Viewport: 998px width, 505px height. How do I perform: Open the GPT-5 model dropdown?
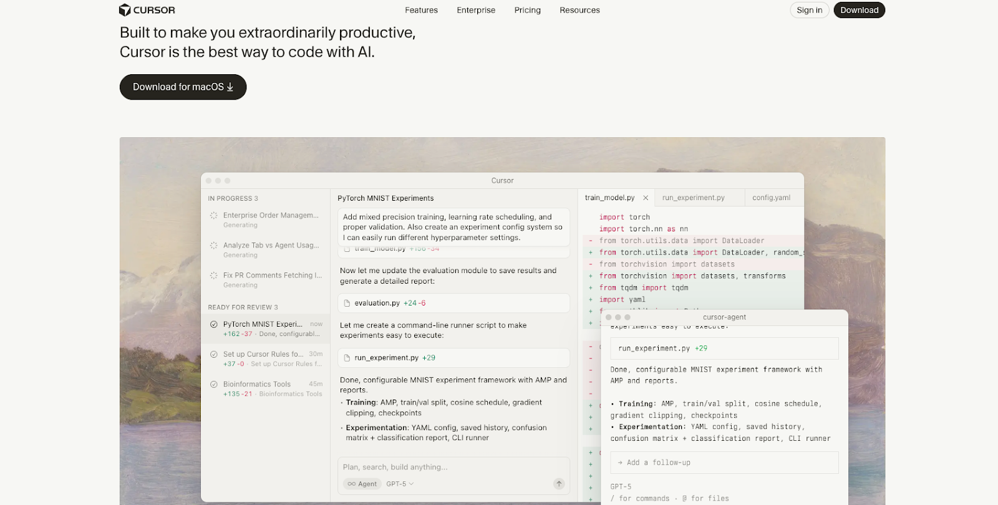399,484
